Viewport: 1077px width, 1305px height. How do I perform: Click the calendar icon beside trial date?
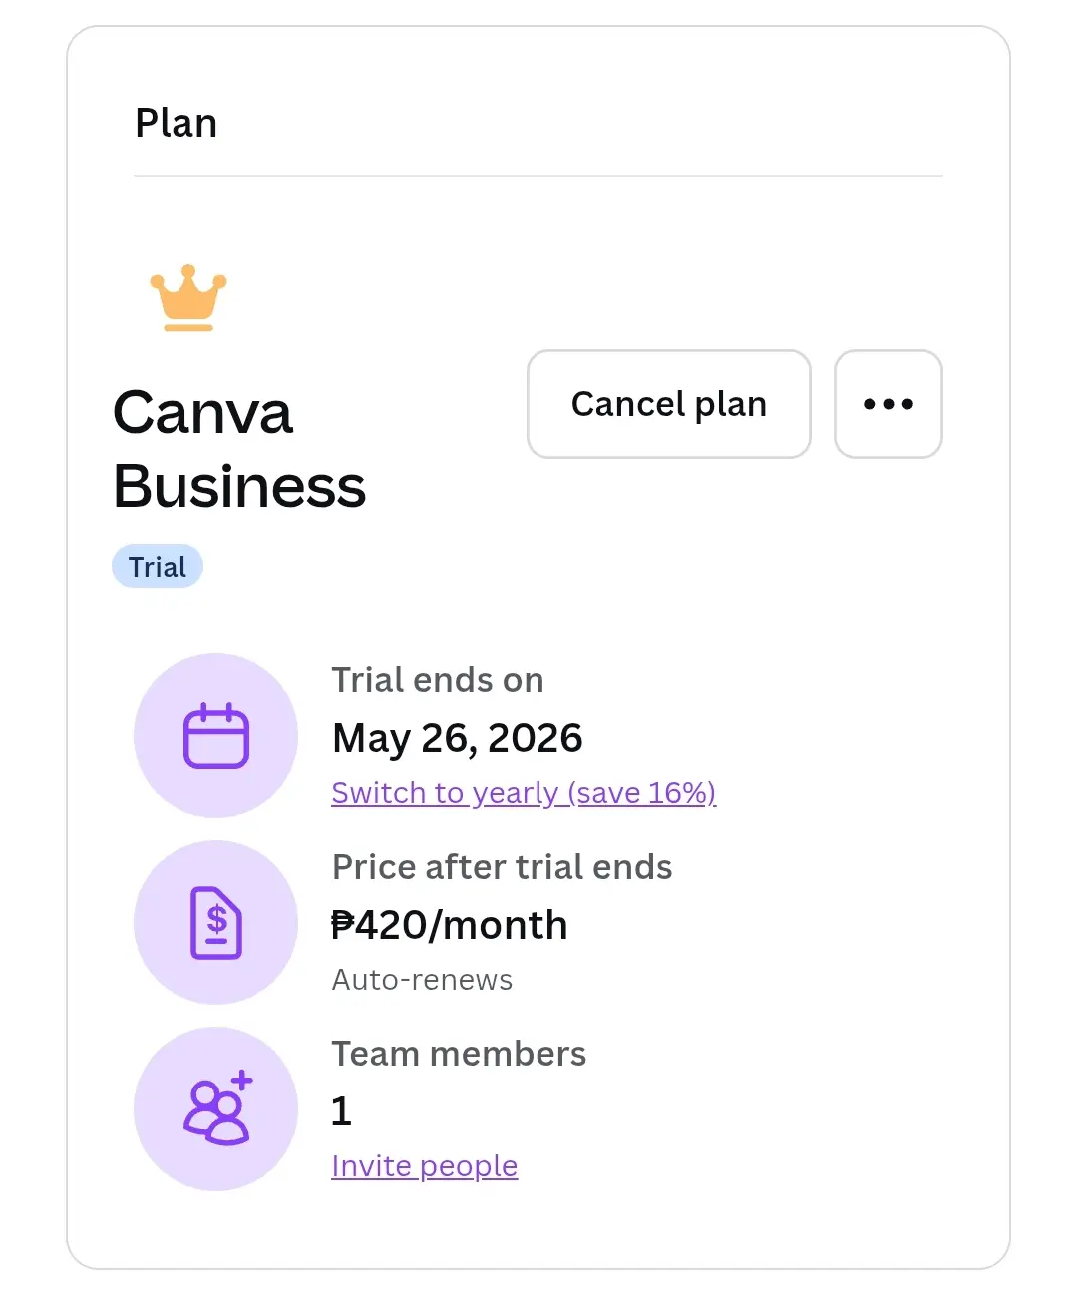(216, 736)
